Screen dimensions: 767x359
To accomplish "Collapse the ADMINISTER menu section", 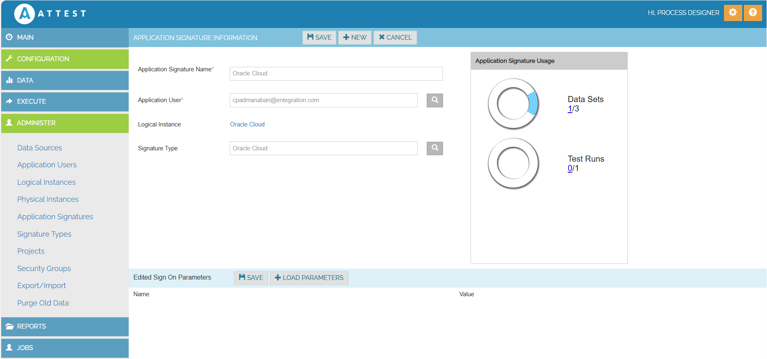I will (x=65, y=123).
